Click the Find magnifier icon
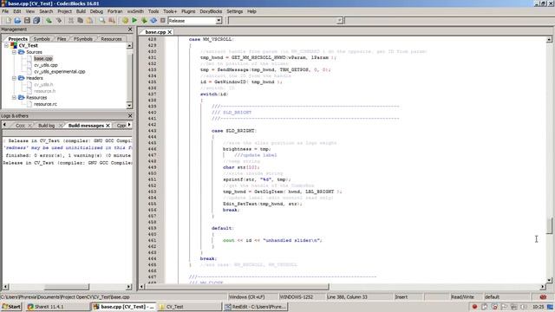555x312 pixels. pos(102,21)
